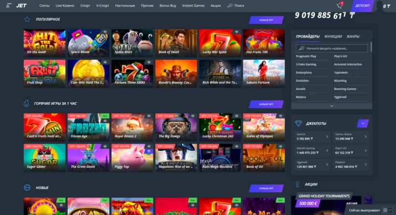Toggle the Сейчас выигрывают switch
The image size is (396, 215).
387,210
